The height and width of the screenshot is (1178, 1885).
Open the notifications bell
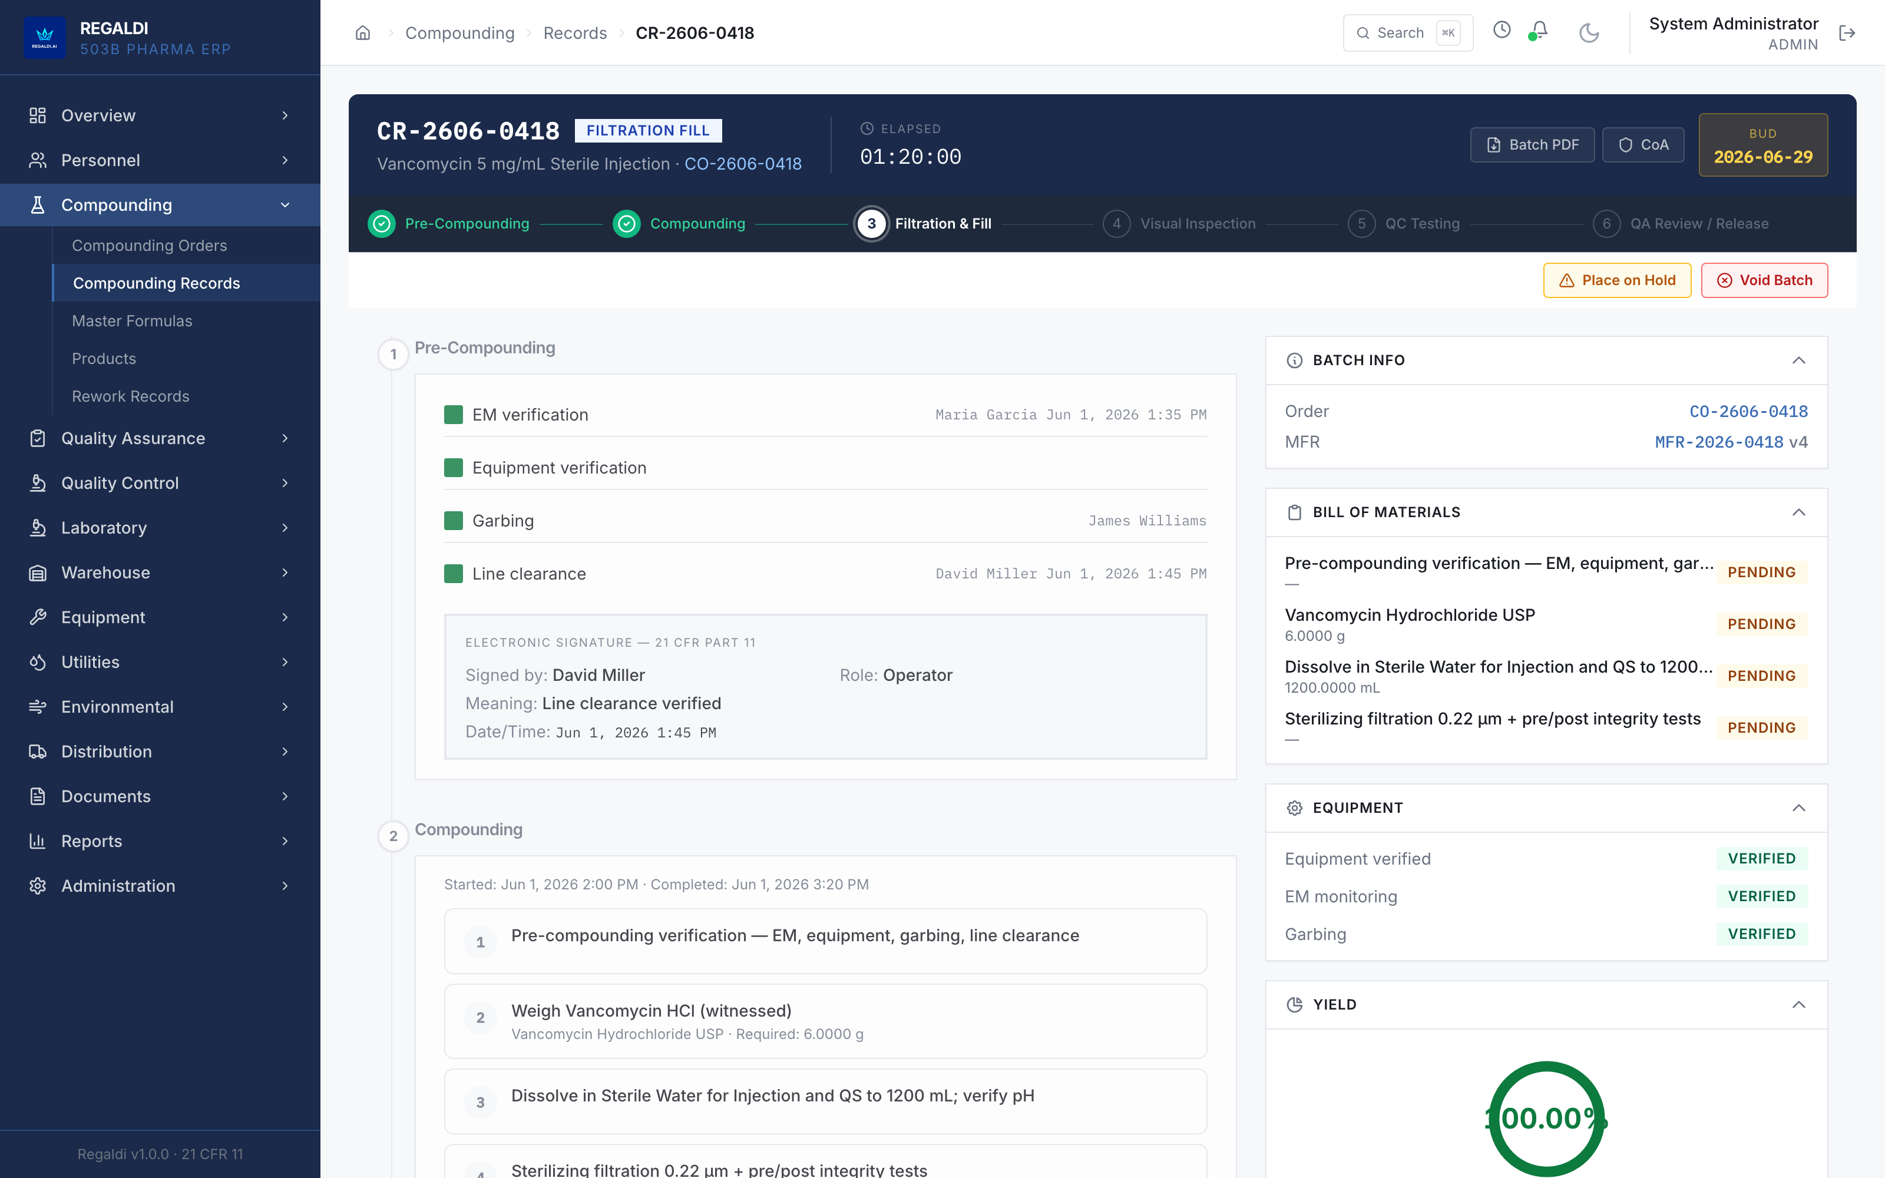(1539, 31)
